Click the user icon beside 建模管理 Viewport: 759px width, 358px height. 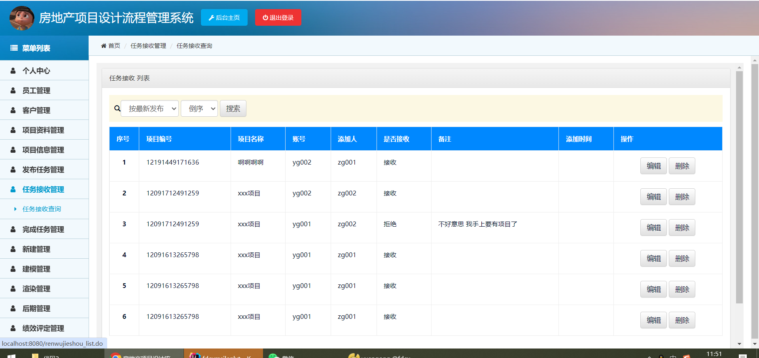[13, 269]
